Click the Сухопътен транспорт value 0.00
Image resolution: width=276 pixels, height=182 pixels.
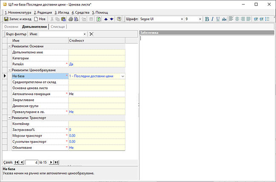(97, 142)
